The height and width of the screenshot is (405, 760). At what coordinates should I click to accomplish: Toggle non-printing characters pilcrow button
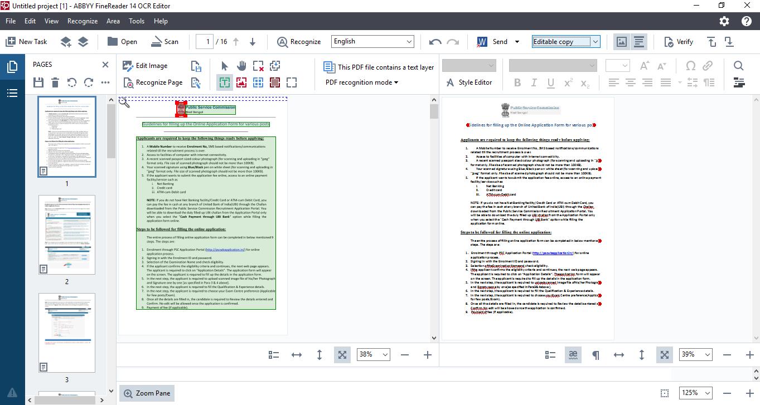point(596,355)
